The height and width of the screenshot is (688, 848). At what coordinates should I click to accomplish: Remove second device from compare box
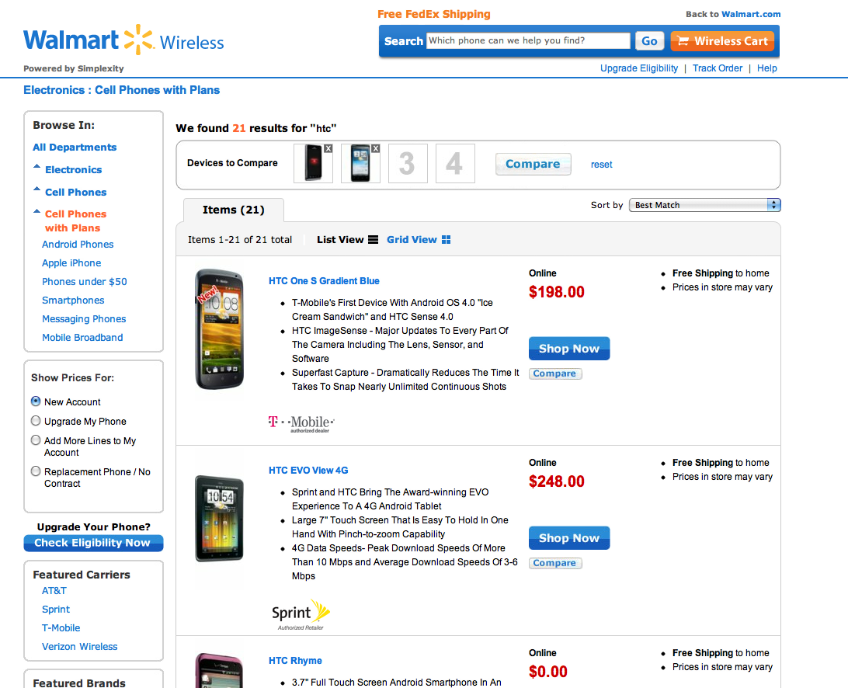pos(375,148)
